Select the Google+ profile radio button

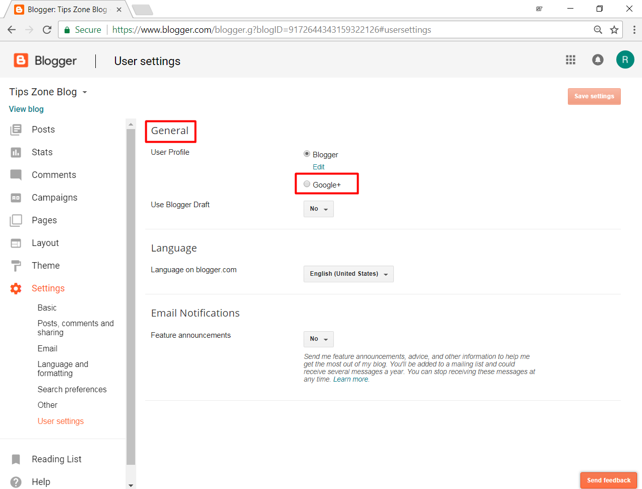click(x=307, y=184)
